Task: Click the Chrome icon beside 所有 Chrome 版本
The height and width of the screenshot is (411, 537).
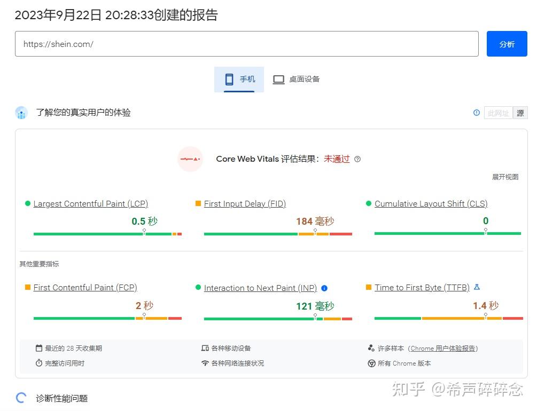Action: [x=371, y=363]
